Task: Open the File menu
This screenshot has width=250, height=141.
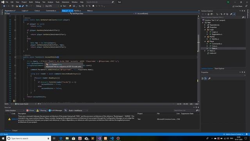Action: [x=7, y=2]
